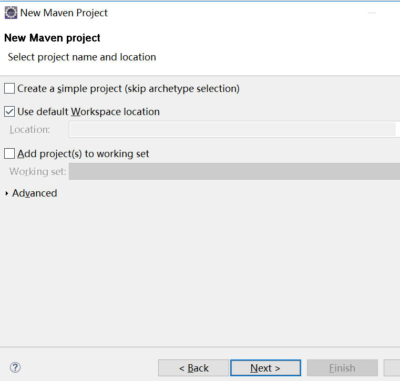The image size is (400, 381).
Task: Minimize the New Maven Project dialog
Action: (x=372, y=13)
